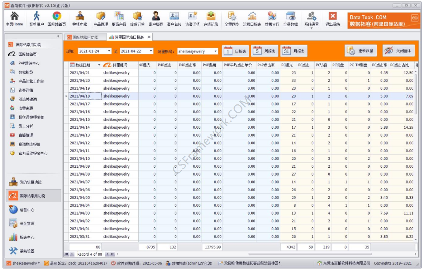Open 产品管理 product management

coord(101,19)
